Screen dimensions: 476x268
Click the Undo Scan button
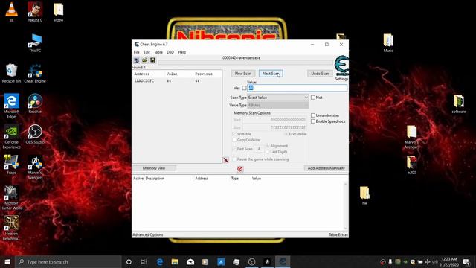coord(320,74)
